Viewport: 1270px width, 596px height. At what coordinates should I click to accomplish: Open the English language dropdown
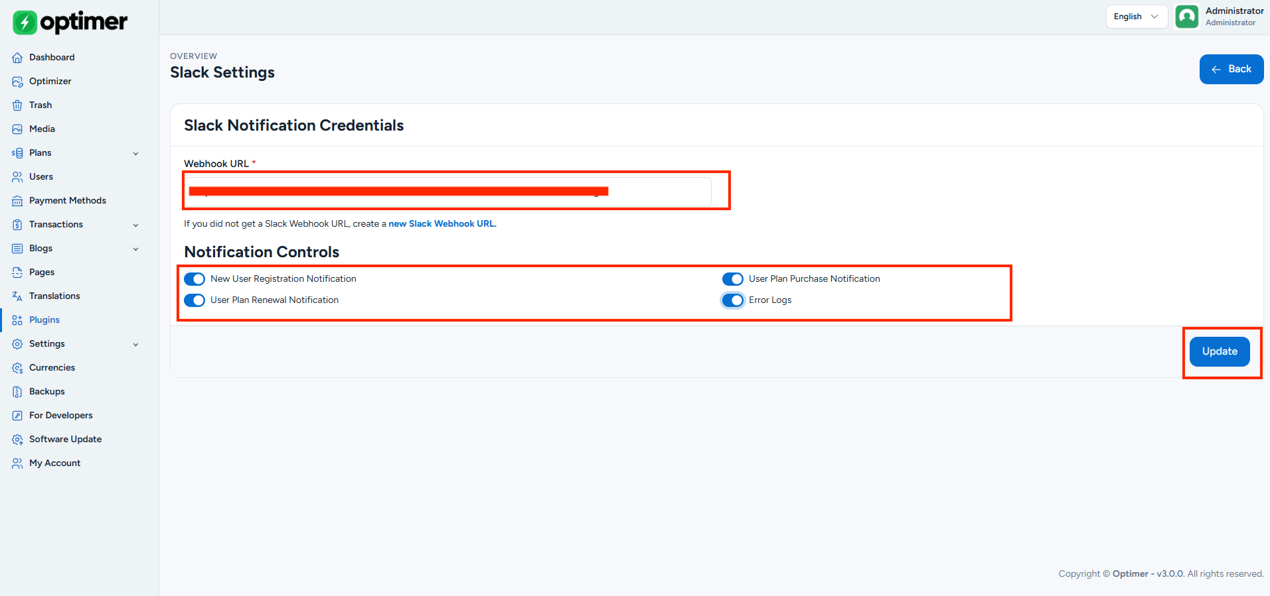[x=1137, y=17]
